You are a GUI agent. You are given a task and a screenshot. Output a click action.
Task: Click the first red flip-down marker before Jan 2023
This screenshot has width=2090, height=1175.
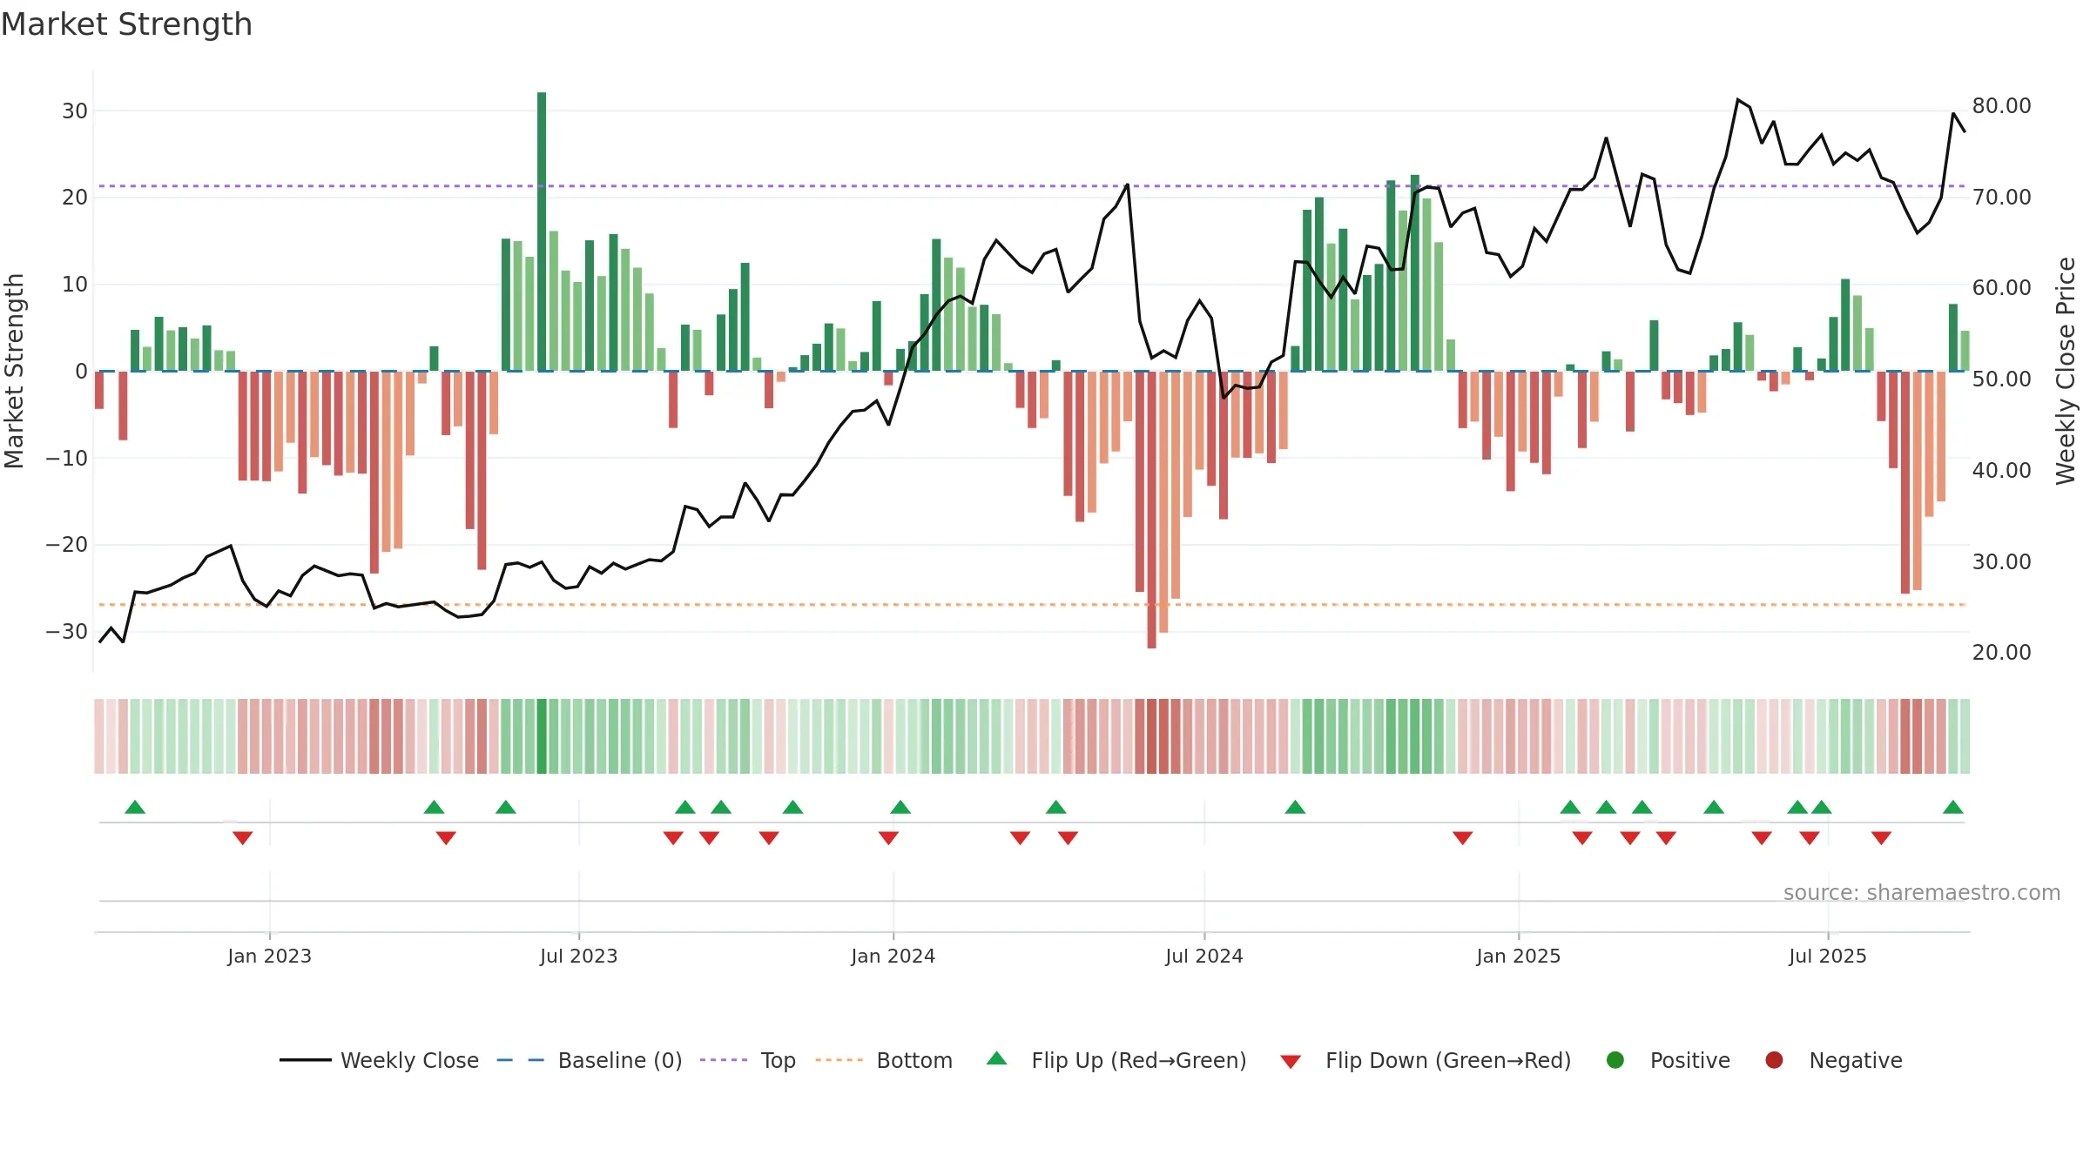[x=243, y=838]
